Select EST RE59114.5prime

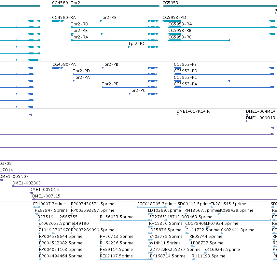pyautogui.click(x=116, y=250)
